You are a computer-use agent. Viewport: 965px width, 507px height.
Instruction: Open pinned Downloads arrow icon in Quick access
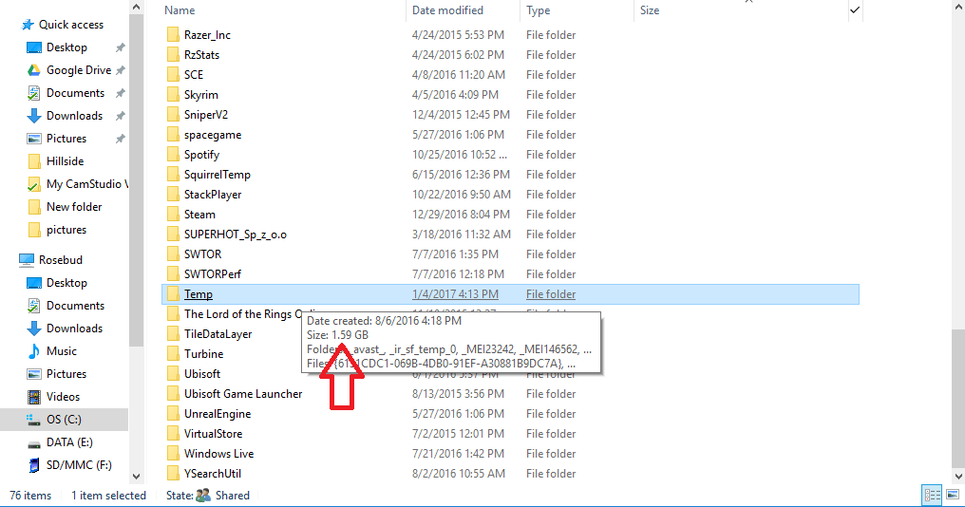(x=34, y=116)
